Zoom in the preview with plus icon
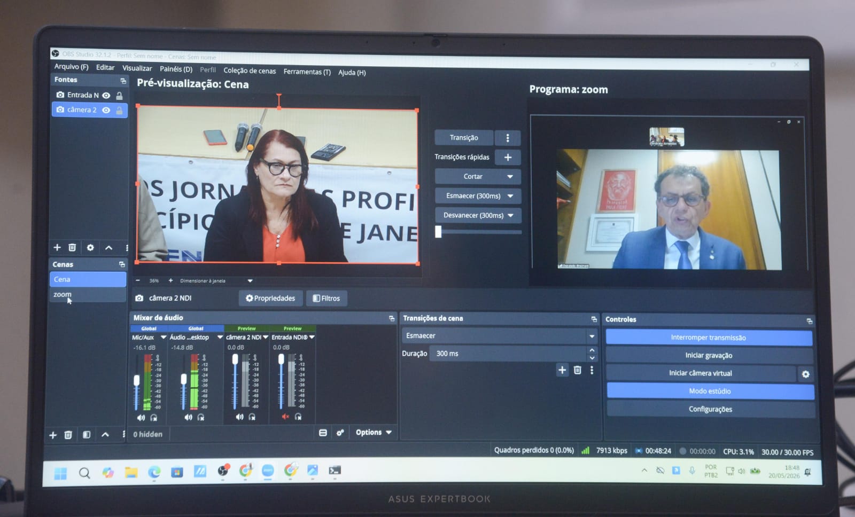Image resolution: width=855 pixels, height=517 pixels. [170, 280]
